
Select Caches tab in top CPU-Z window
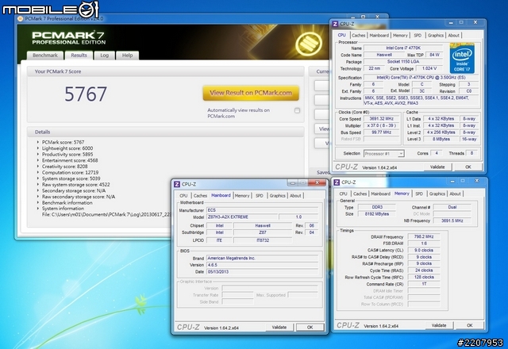[x=358, y=35]
